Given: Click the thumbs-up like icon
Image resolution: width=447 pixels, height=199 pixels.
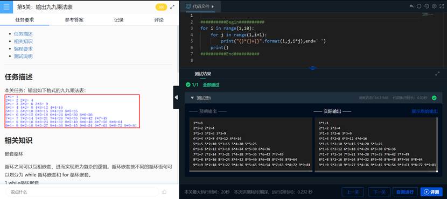Looking at the screenshot, I should pos(164,192).
